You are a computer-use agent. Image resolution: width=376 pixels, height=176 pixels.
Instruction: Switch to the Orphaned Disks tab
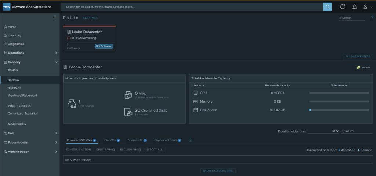pyautogui.click(x=166, y=140)
